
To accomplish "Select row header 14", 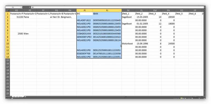I will (x=8, y=57).
